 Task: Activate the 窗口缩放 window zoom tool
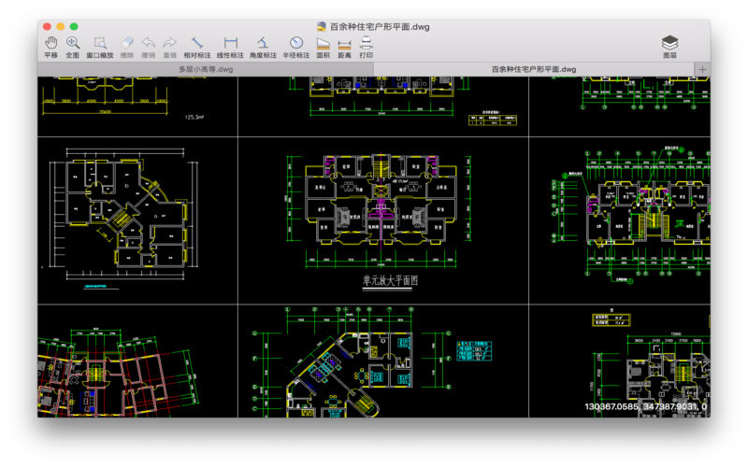click(x=100, y=48)
